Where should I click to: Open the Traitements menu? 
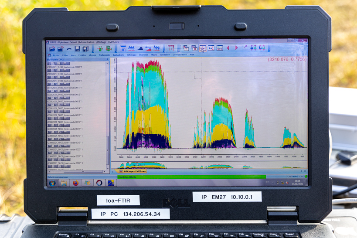[x=104, y=55]
